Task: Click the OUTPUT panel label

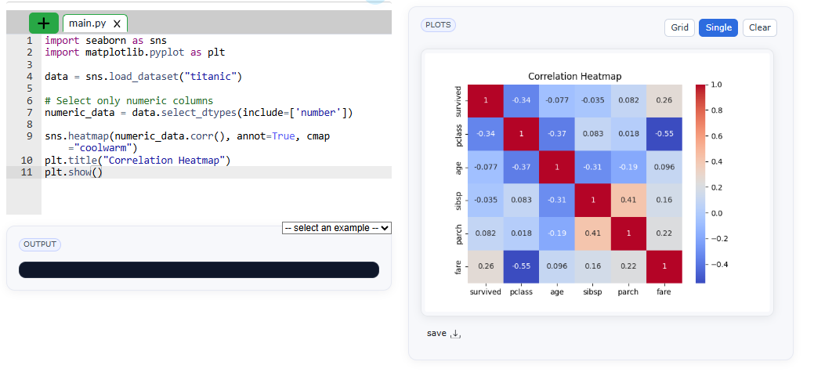Action: coord(40,244)
